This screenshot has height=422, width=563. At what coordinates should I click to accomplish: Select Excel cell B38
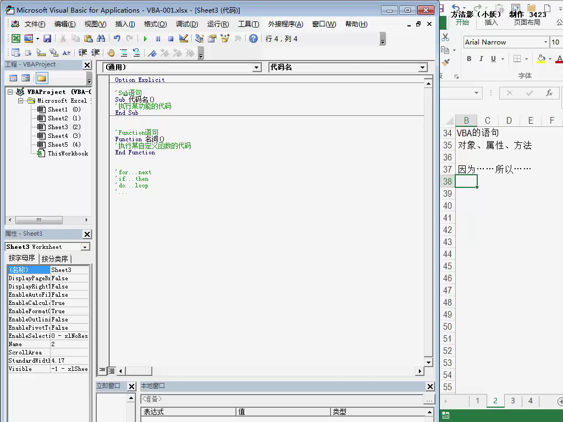pos(466,181)
